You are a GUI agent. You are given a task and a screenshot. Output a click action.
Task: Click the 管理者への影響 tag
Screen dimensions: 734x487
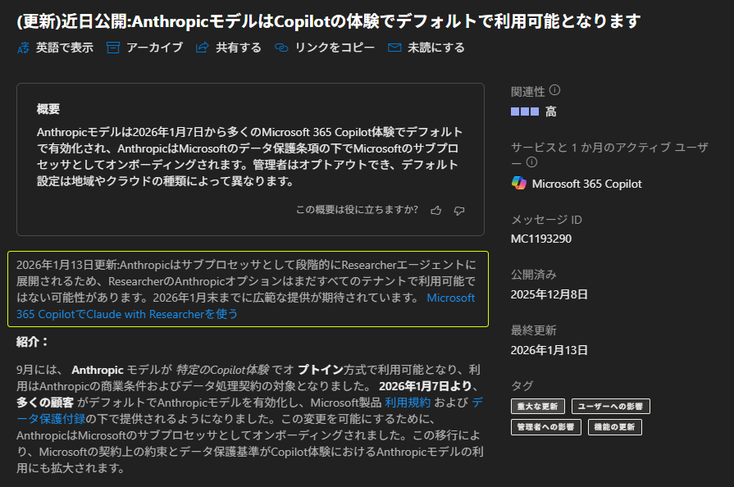[x=546, y=427]
